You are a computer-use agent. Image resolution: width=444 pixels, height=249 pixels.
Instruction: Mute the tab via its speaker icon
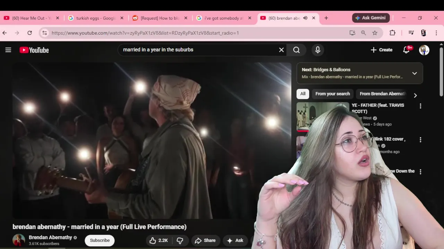[305, 18]
